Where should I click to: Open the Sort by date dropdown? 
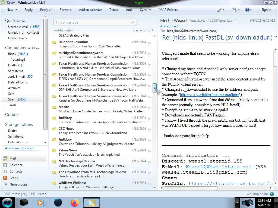tap(63, 30)
